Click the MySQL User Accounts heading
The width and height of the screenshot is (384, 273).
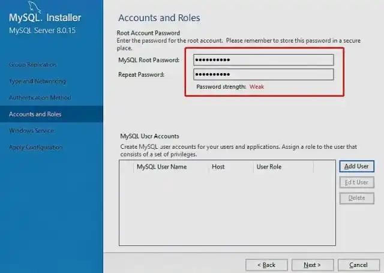[x=149, y=136]
